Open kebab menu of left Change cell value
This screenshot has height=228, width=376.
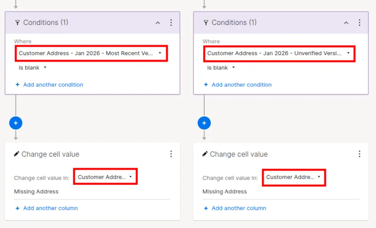(x=171, y=154)
